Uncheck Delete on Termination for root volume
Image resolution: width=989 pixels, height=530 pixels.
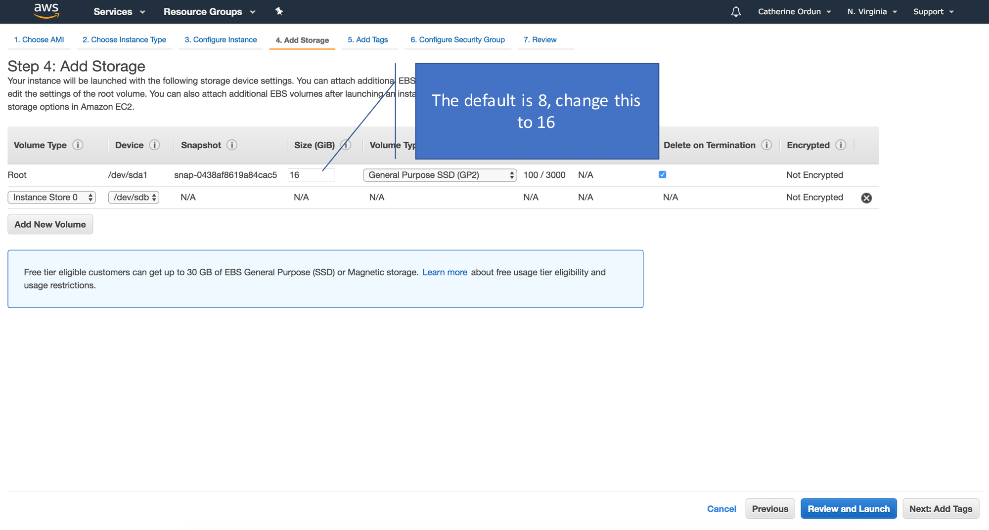662,174
